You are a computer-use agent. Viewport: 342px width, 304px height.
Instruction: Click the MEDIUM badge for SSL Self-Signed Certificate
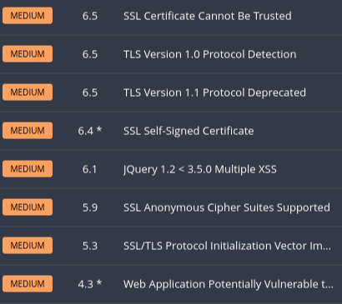[x=28, y=131]
